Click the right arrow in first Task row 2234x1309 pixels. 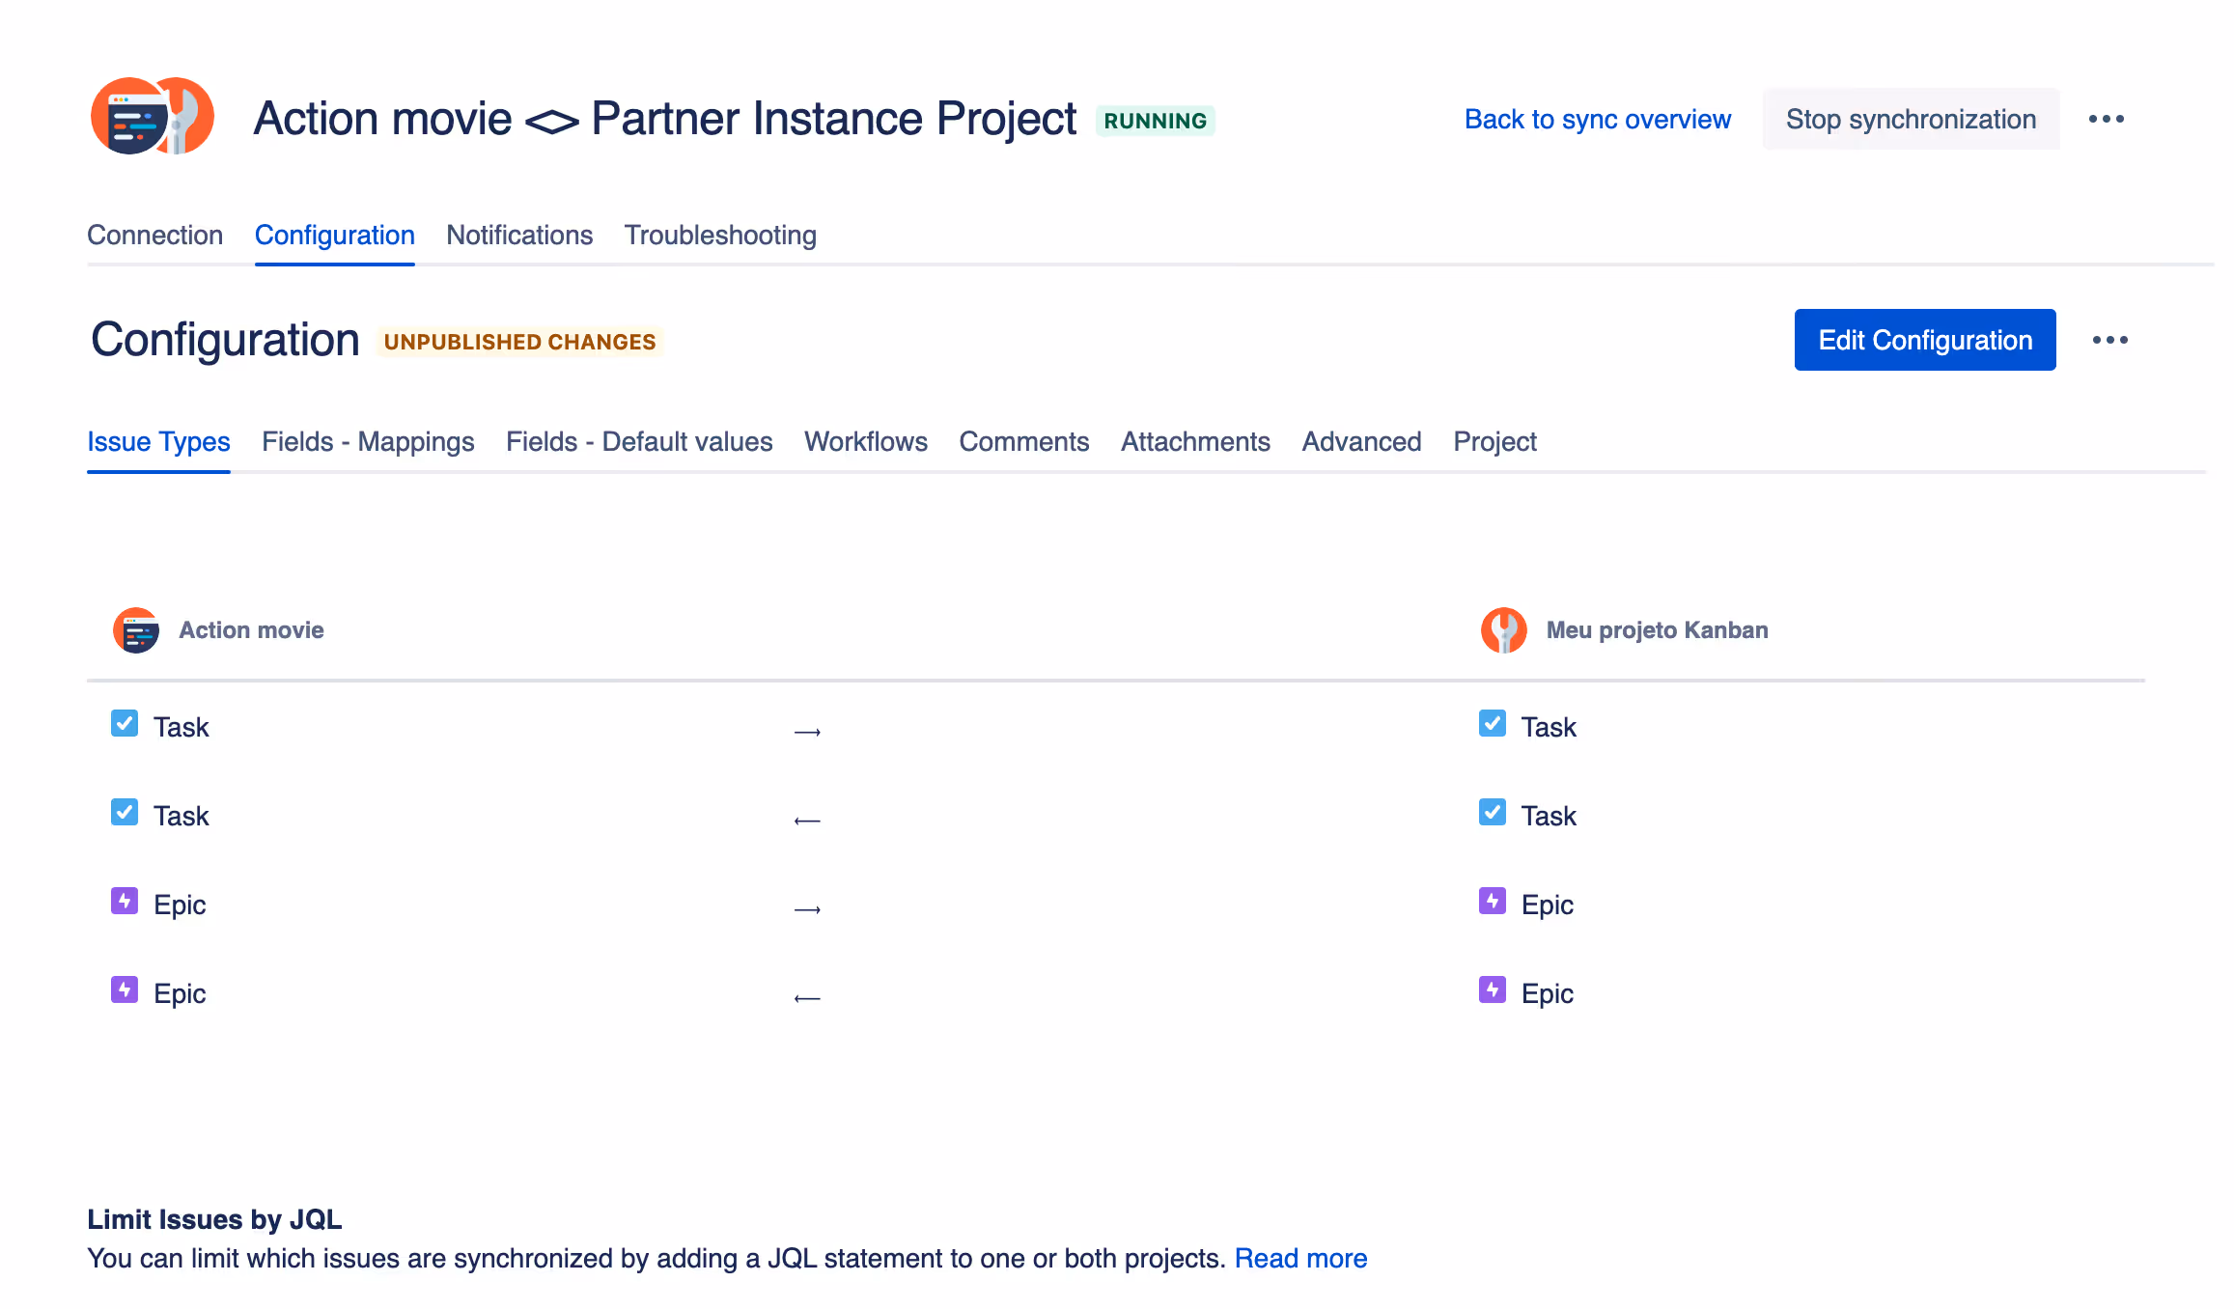click(807, 733)
